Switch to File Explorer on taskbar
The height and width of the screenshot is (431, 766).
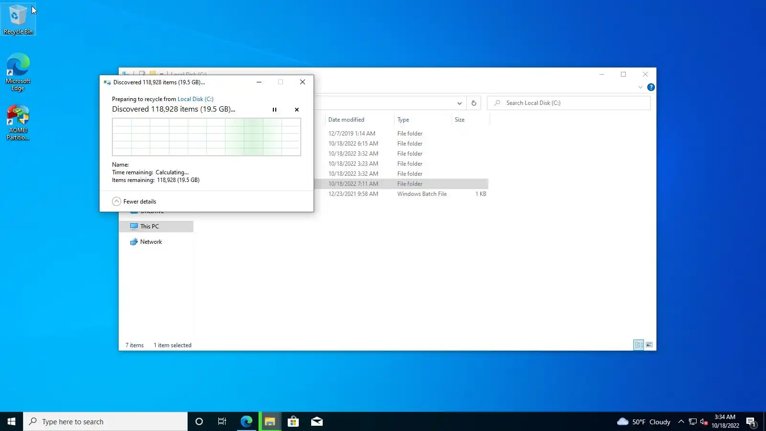tap(270, 421)
